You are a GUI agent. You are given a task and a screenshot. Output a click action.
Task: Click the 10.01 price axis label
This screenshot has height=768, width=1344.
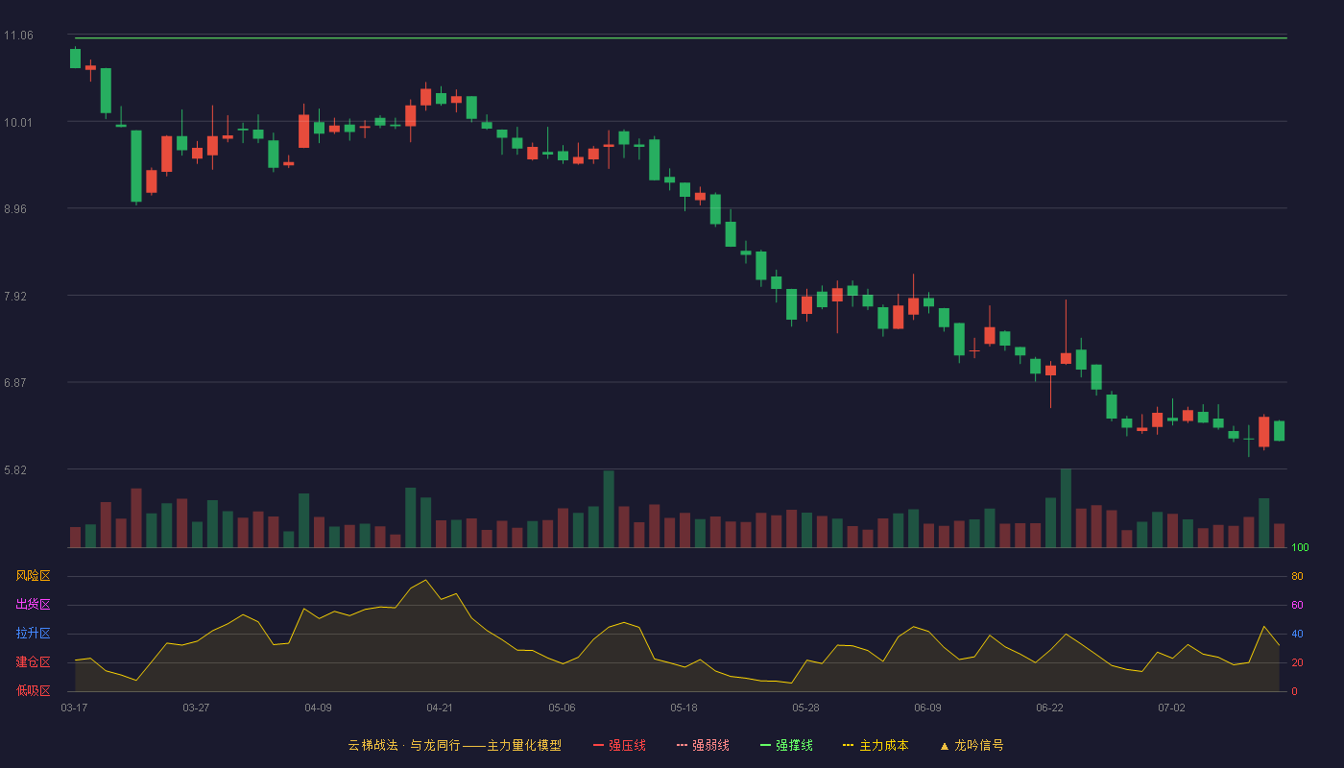tap(18, 122)
